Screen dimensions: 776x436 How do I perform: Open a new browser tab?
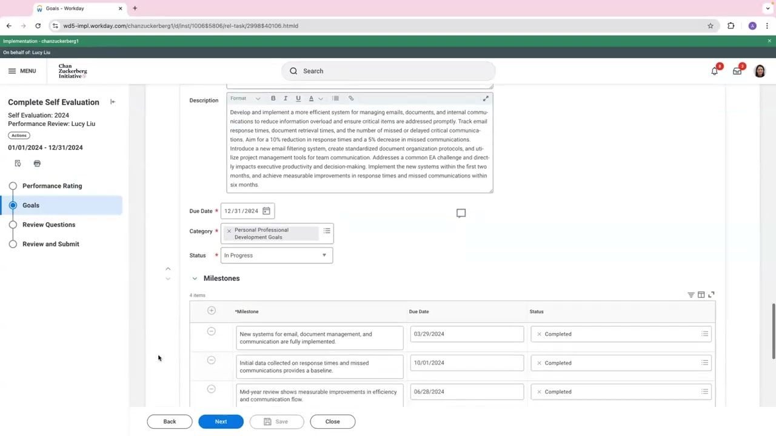click(x=135, y=8)
